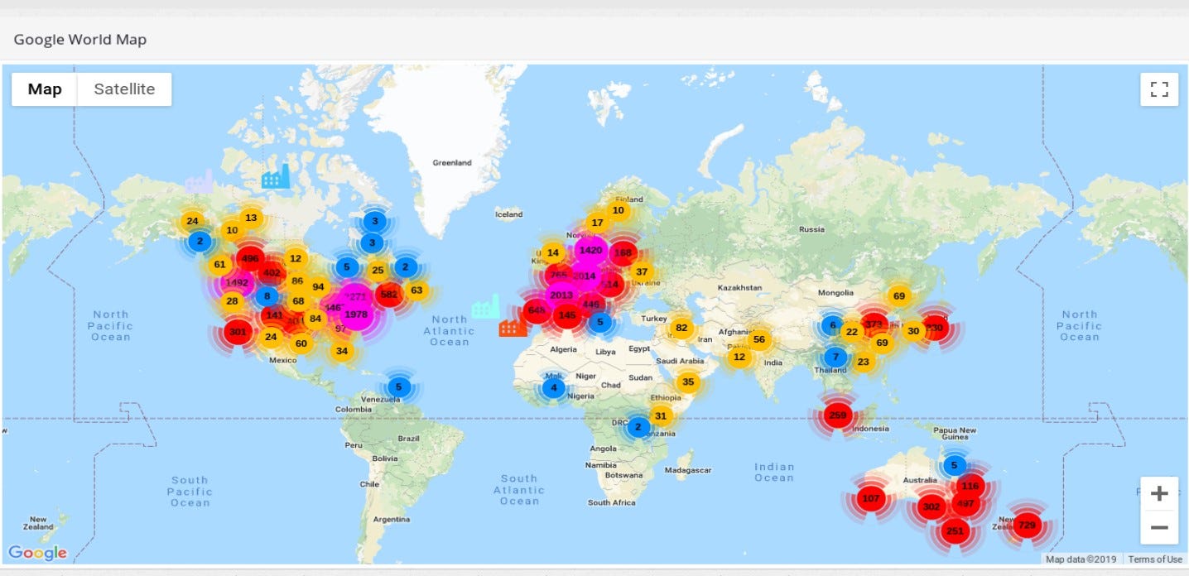The image size is (1189, 576).
Task: Open the 2014 cluster marker
Action: [x=585, y=276]
